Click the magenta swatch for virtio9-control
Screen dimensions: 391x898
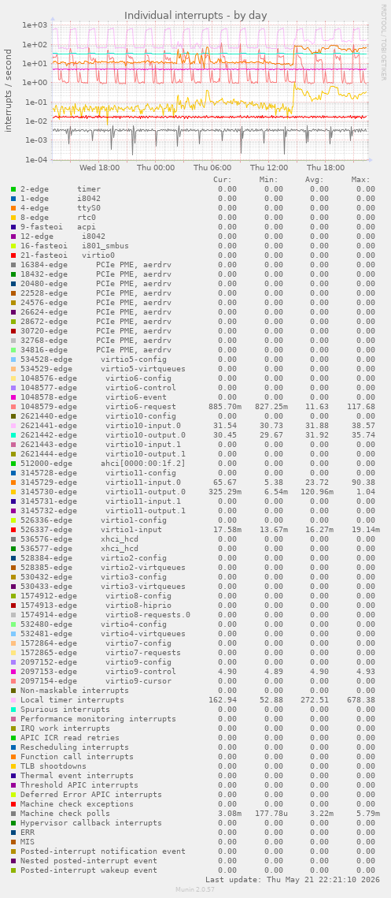click(x=13, y=671)
